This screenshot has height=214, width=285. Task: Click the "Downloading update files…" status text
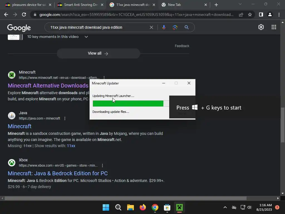click(x=111, y=112)
